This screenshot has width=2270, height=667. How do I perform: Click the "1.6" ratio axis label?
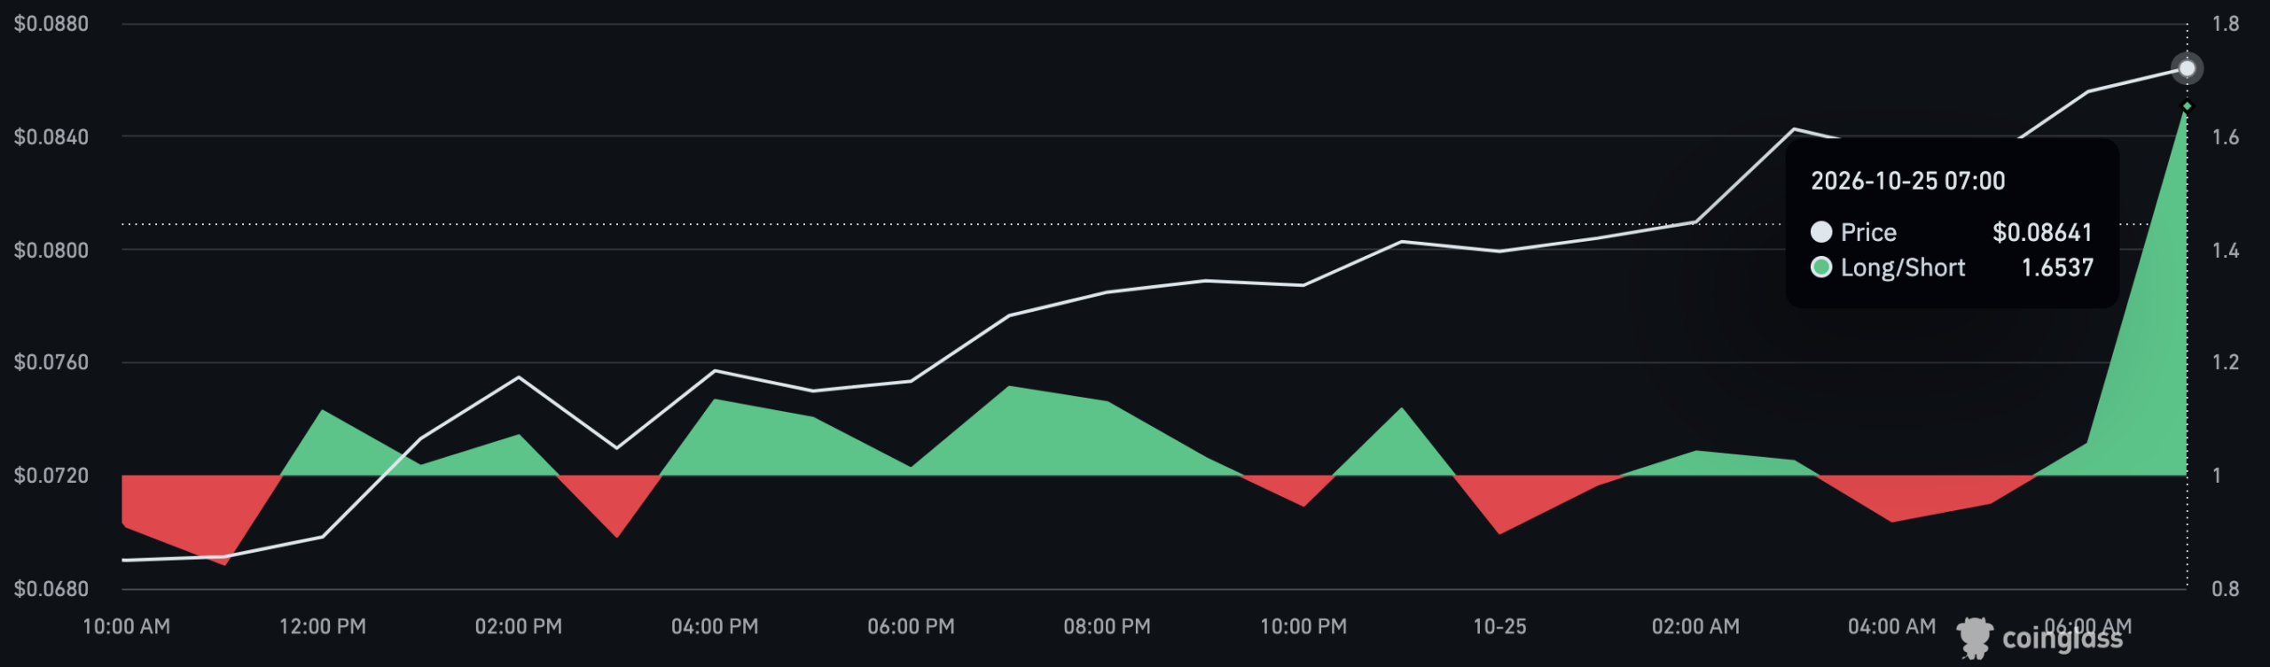coord(2226,136)
